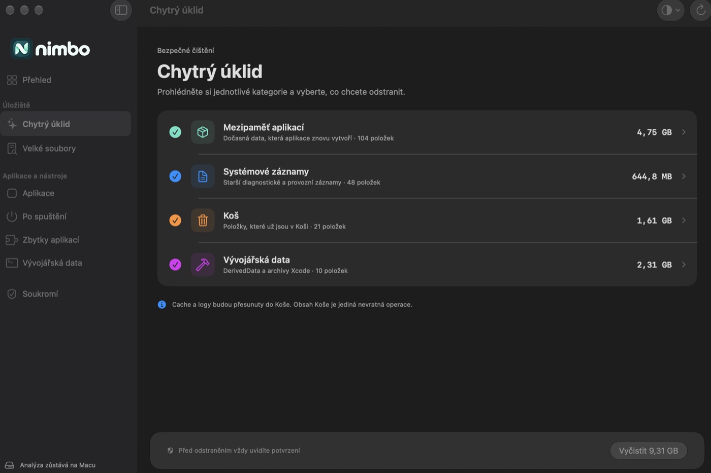Click the Systémové záznamy document icon
711x473 pixels.
click(x=203, y=176)
